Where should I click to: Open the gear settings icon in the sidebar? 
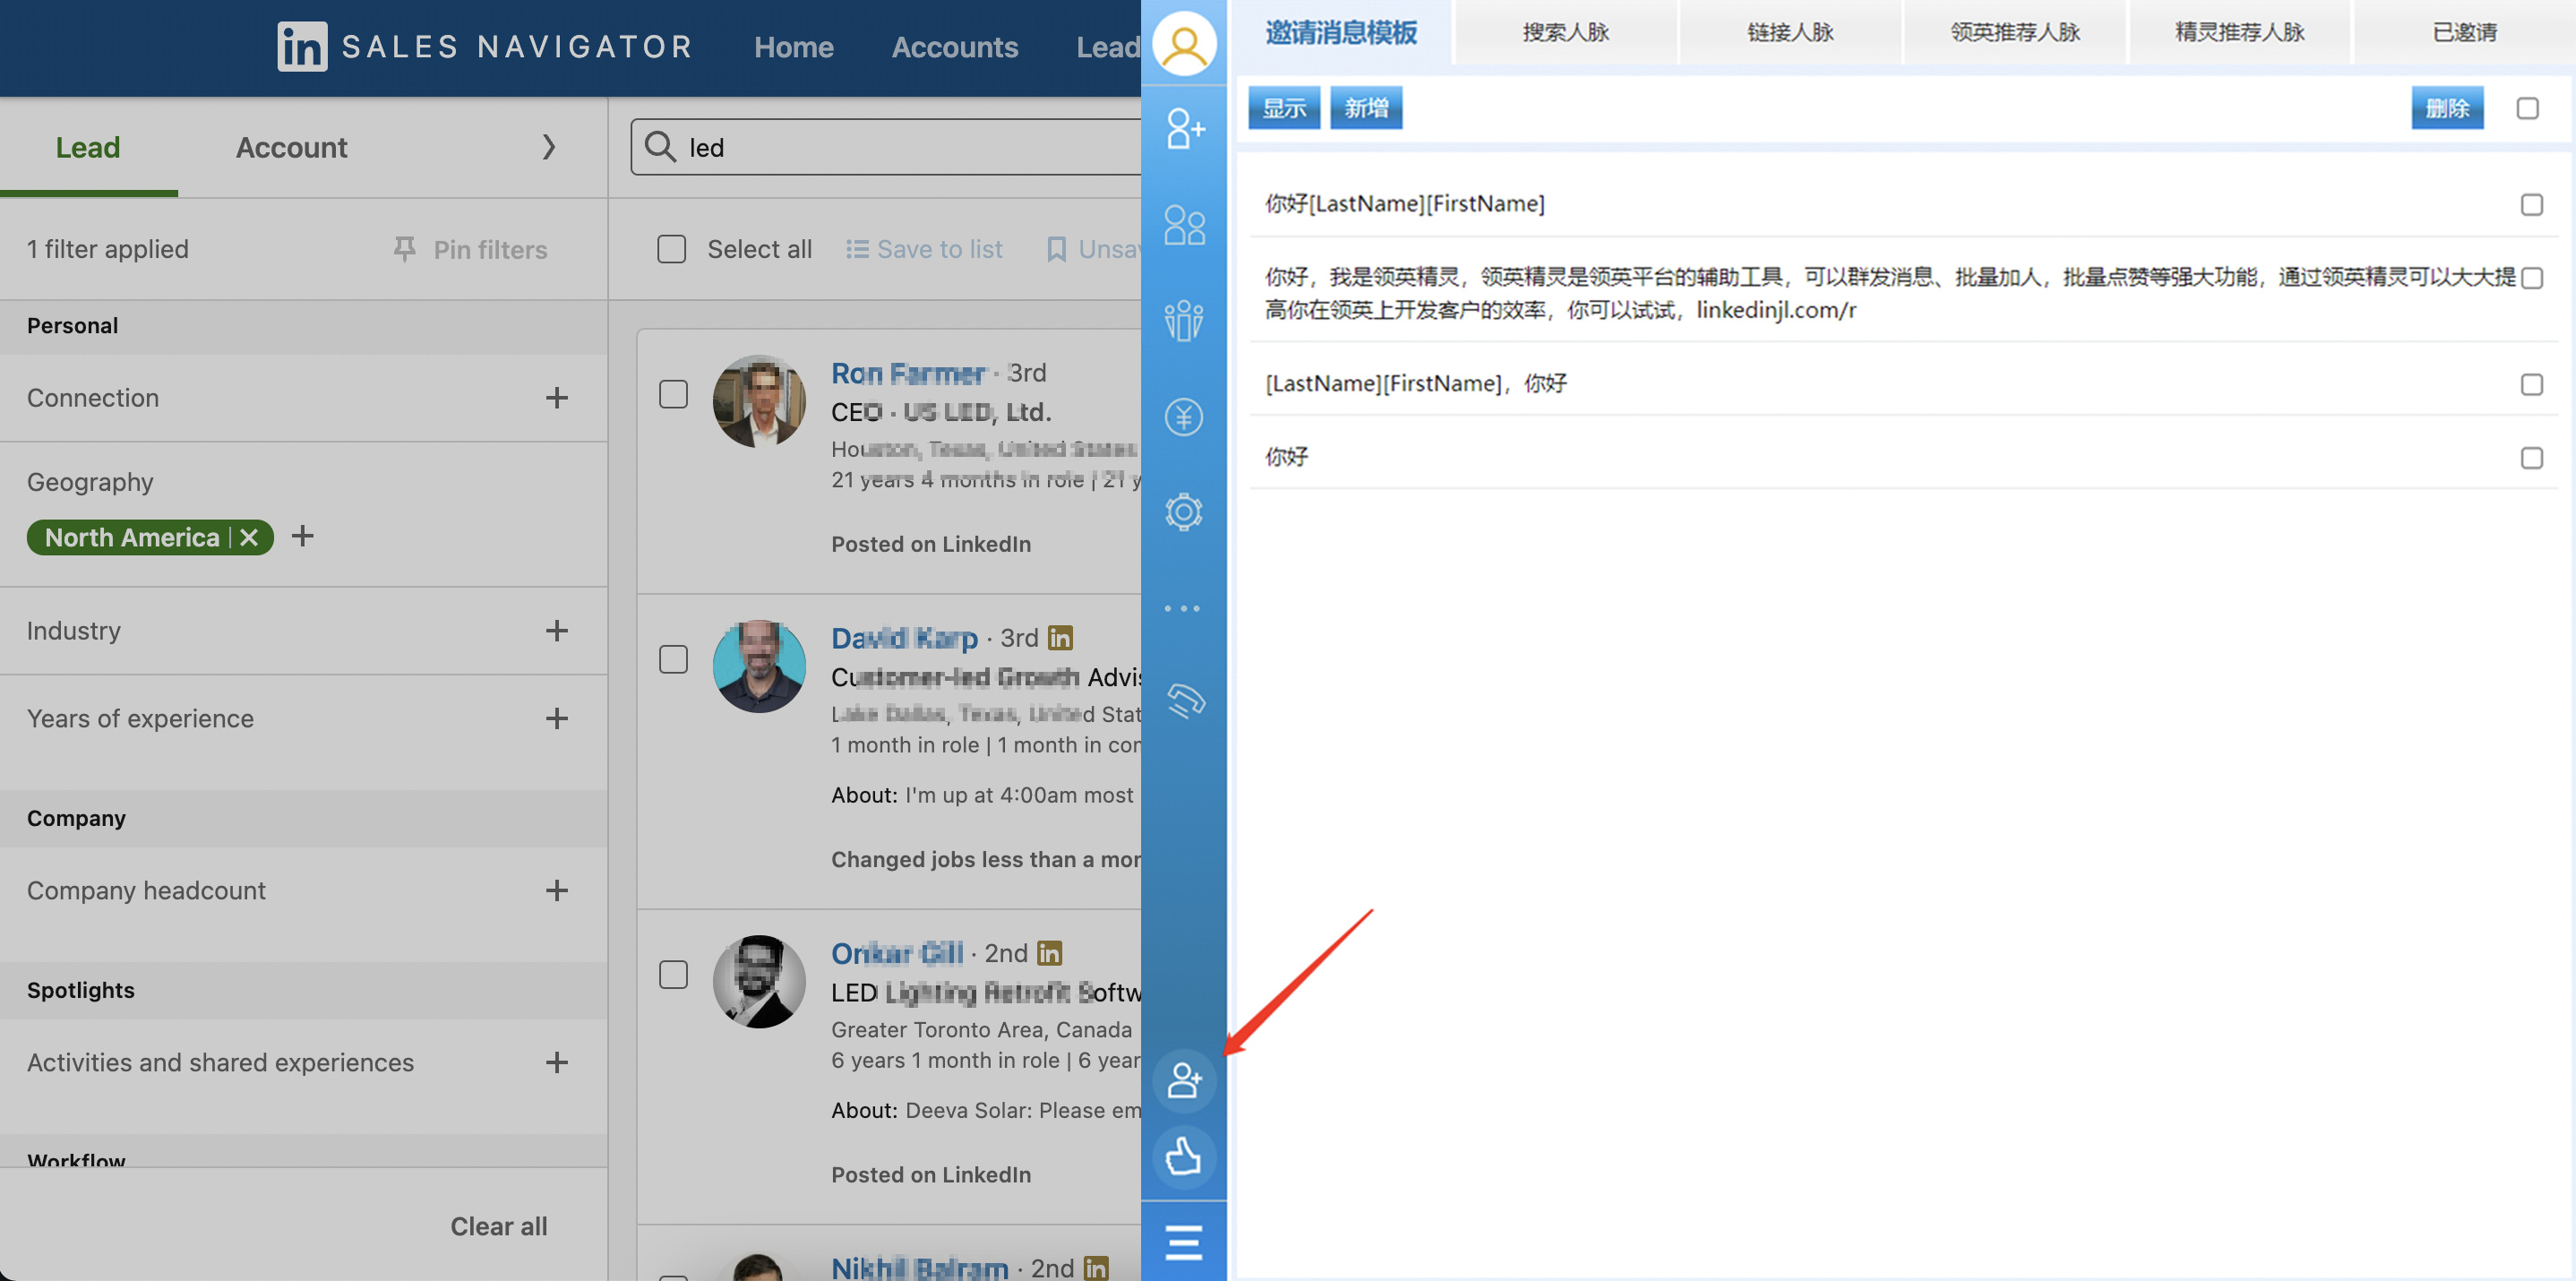tap(1184, 512)
